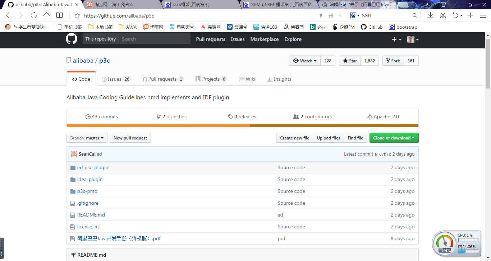Click Create new file button
491x261 pixels.
(295, 138)
